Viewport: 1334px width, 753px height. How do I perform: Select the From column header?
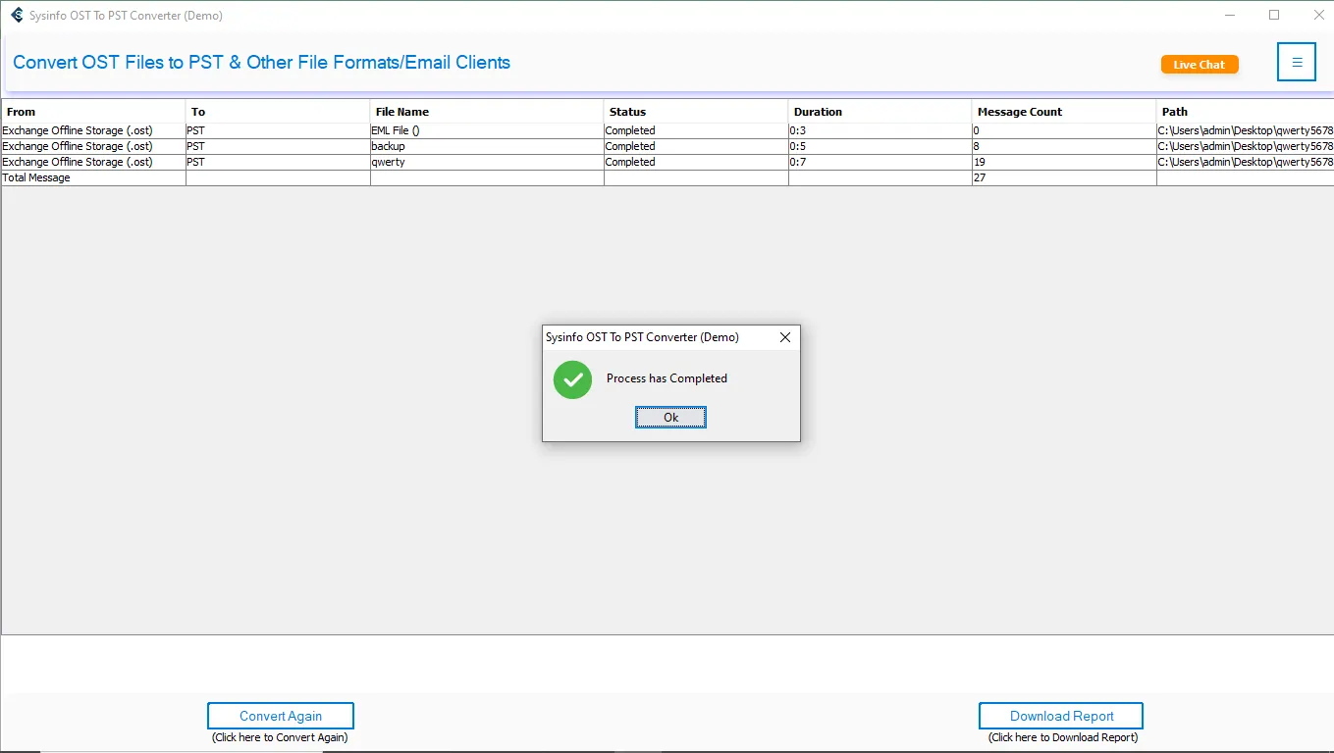pyautogui.click(x=93, y=112)
